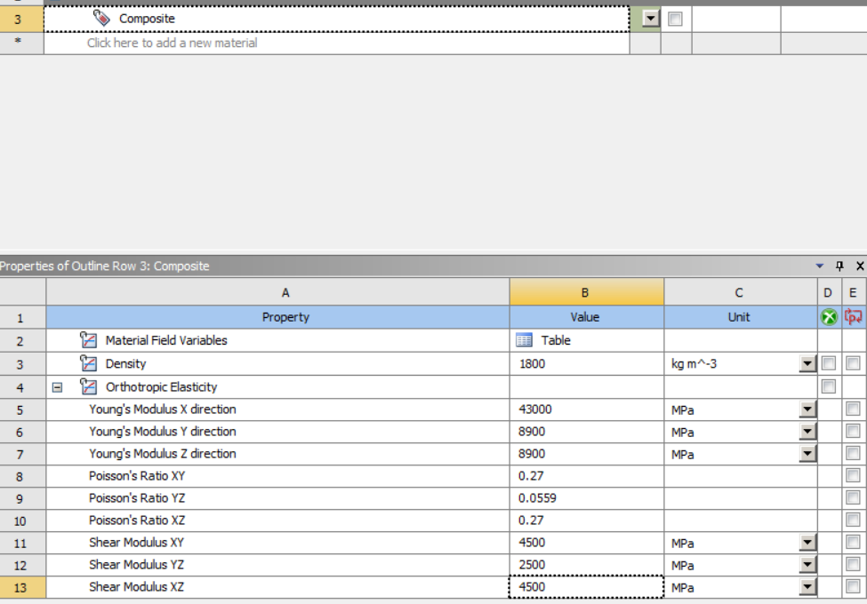Enable parameter checkbox for Poisson's Ratio YZ
Viewport: 867px width, 604px height.
854,498
